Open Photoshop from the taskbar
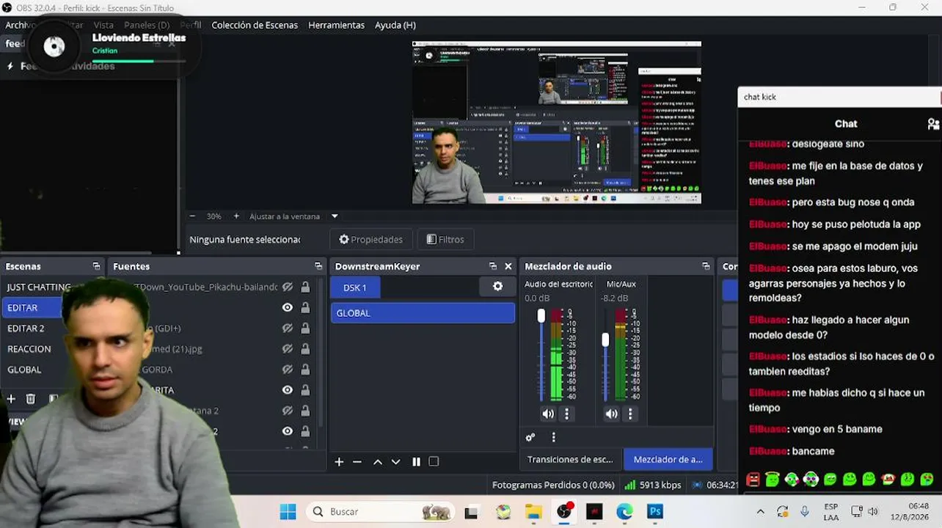The image size is (942, 528). click(x=654, y=512)
